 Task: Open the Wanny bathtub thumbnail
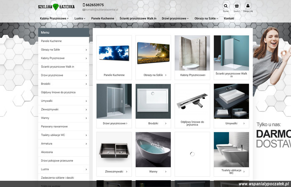[153, 150]
